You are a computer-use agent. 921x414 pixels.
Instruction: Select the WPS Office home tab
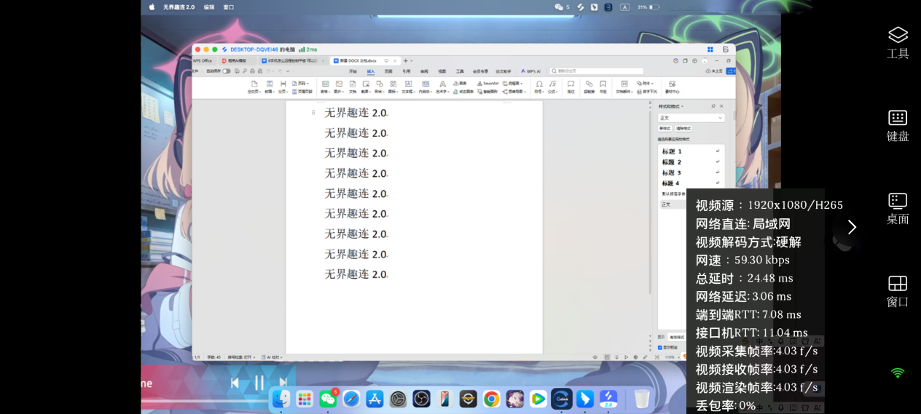point(203,61)
